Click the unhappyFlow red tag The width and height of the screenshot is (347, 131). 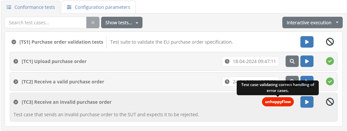pos(278,102)
